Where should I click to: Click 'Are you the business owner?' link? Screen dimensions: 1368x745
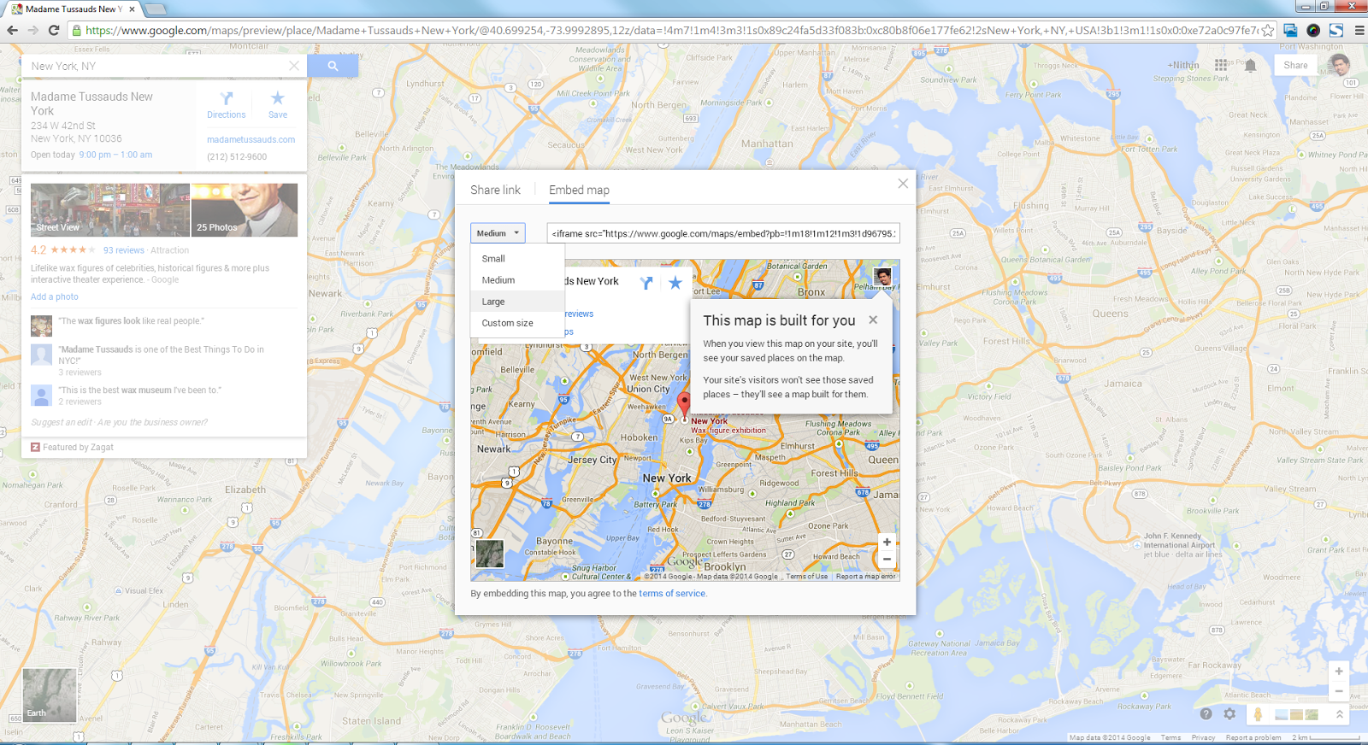[x=152, y=422]
